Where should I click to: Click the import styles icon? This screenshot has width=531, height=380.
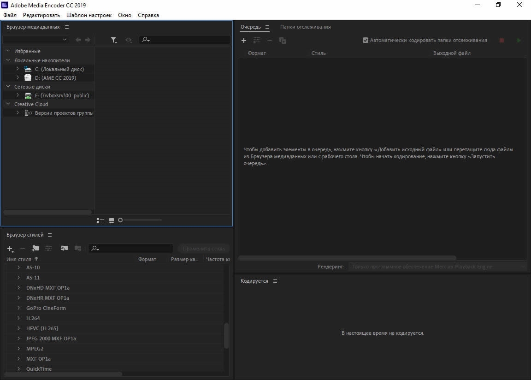point(64,248)
